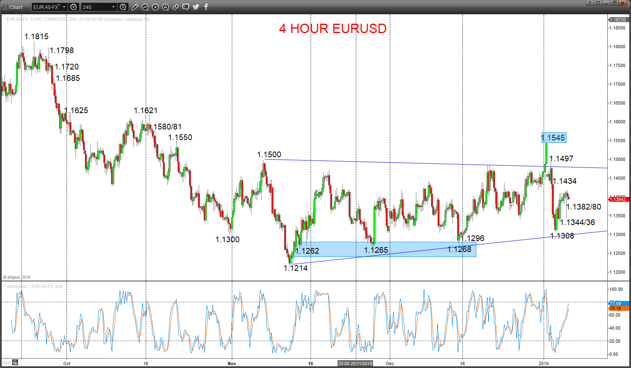Select the 1580/81 annotation label
Screen dimensions: 631x368
(x=167, y=127)
